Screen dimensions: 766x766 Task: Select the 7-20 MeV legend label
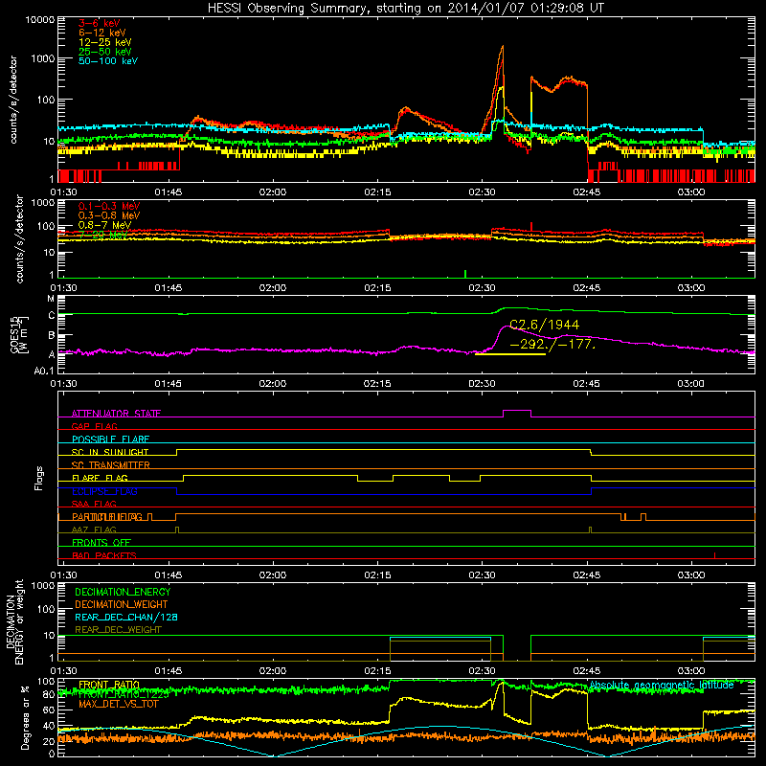tap(102, 235)
